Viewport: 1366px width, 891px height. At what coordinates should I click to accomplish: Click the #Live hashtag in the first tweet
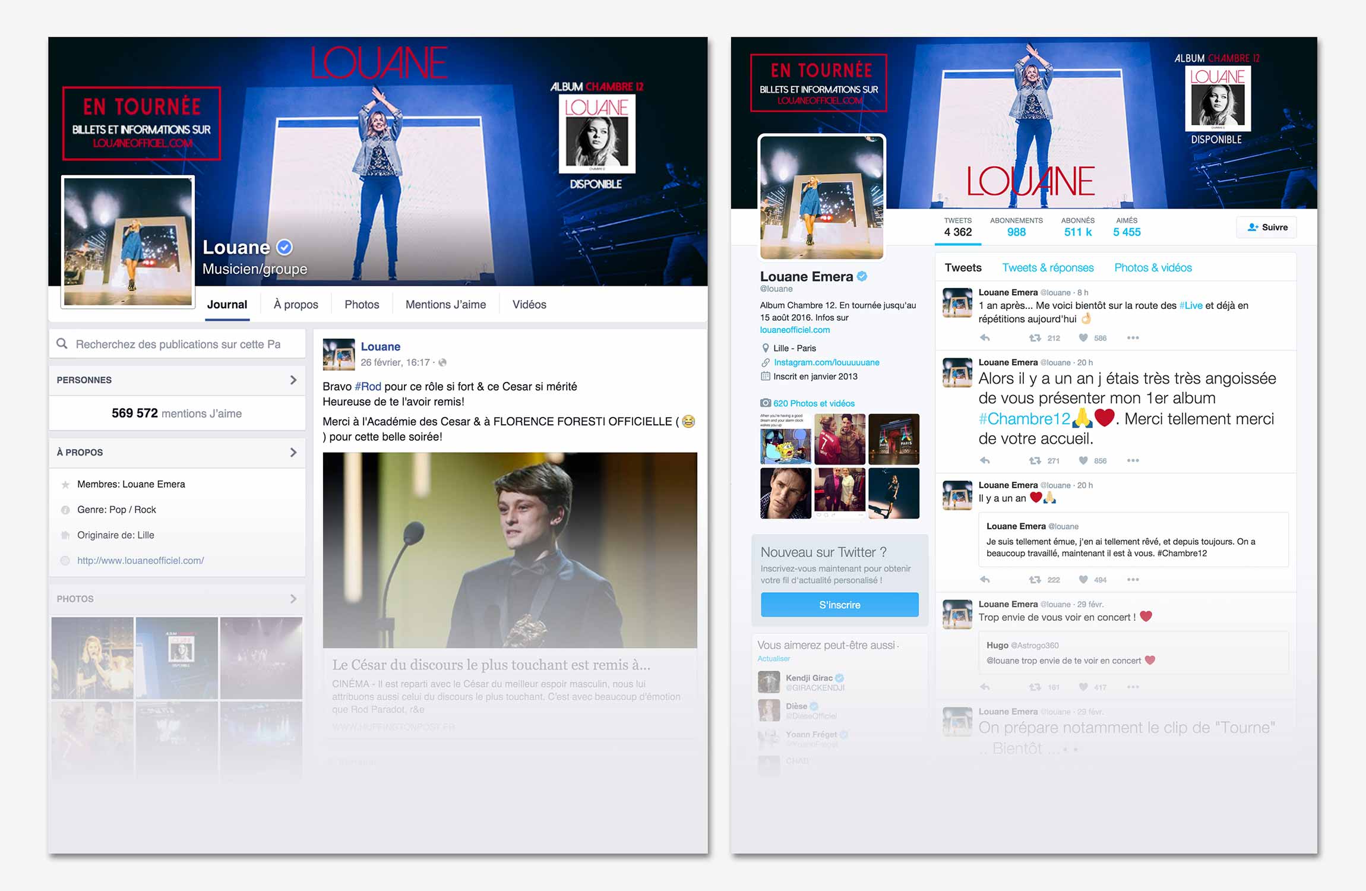1191,305
